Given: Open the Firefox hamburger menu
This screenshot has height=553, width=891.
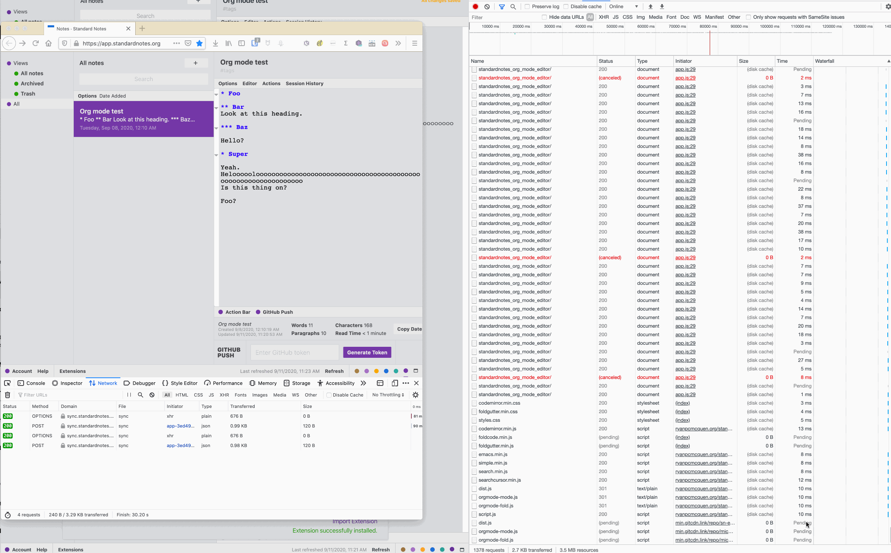Looking at the screenshot, I should click(414, 43).
